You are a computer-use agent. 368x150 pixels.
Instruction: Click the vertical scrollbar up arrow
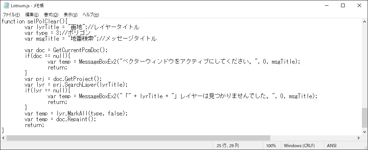click(365, 22)
